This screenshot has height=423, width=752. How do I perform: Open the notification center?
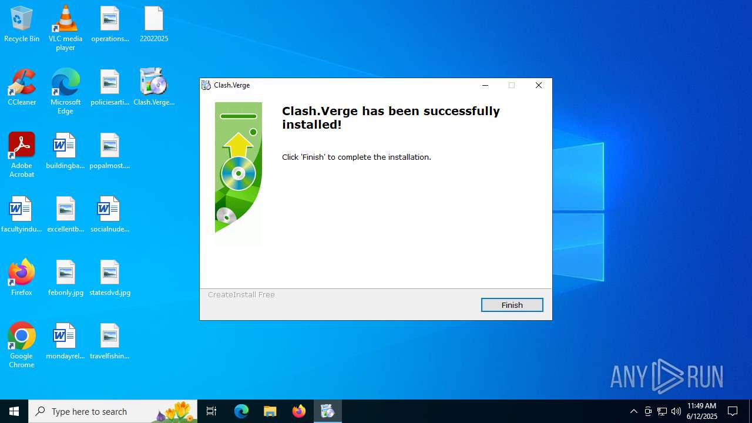733,411
